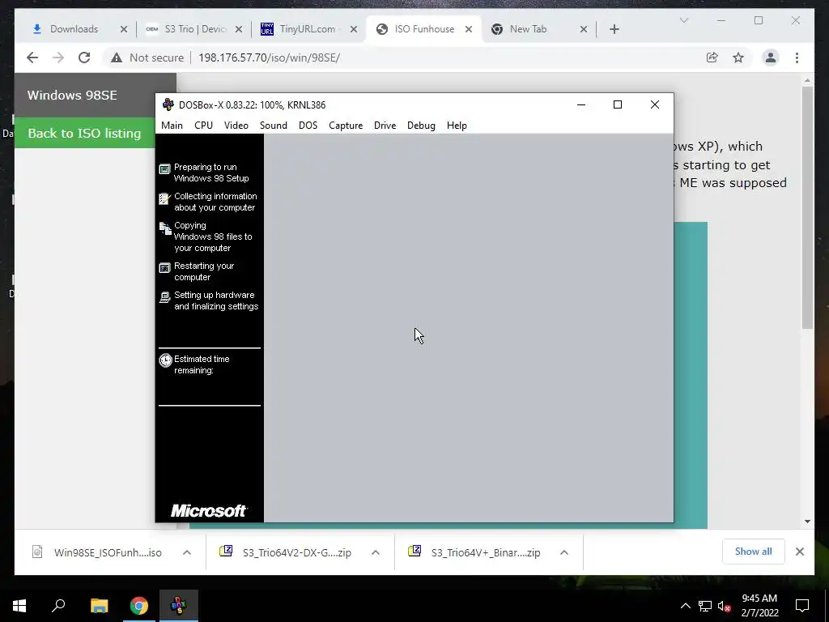Click Show all downloads button
The height and width of the screenshot is (622, 829).
pyautogui.click(x=754, y=552)
